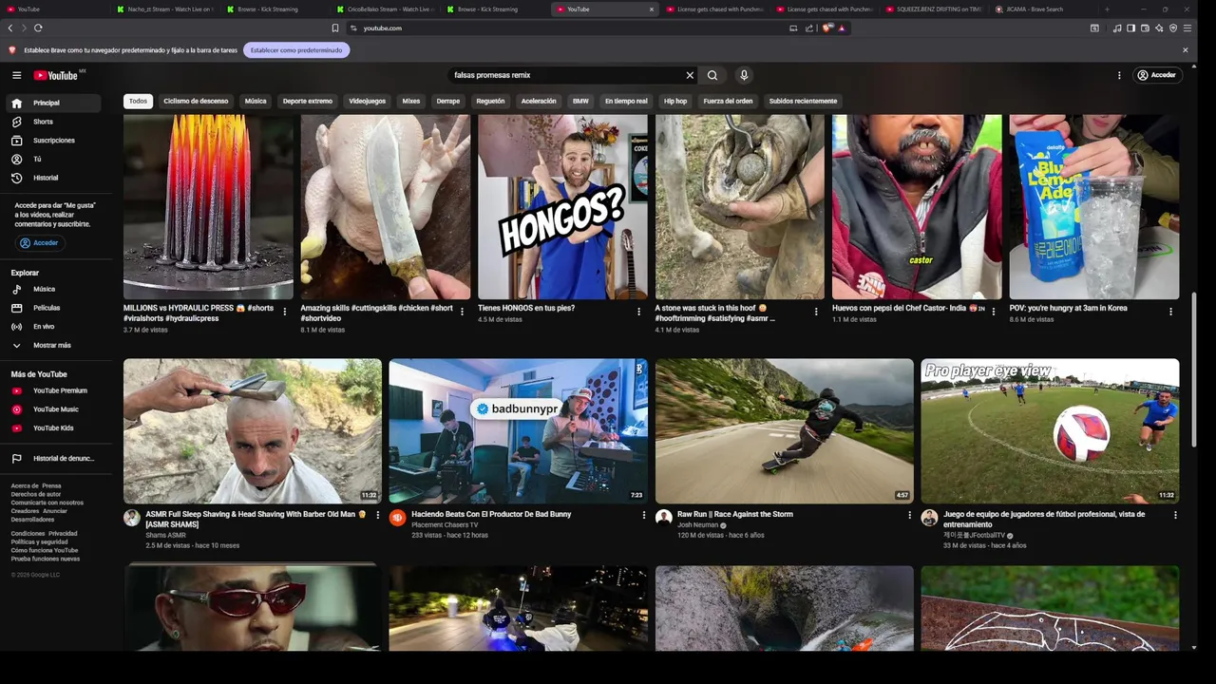Open YouTube Premium from sidebar
This screenshot has width=1216, height=684.
pos(53,390)
